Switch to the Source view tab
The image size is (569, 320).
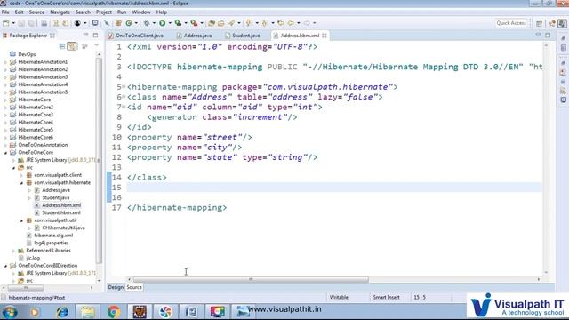pos(134,287)
